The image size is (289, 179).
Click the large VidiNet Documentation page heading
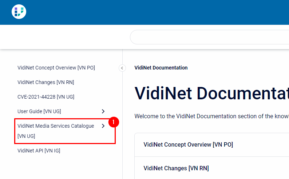[211, 93]
